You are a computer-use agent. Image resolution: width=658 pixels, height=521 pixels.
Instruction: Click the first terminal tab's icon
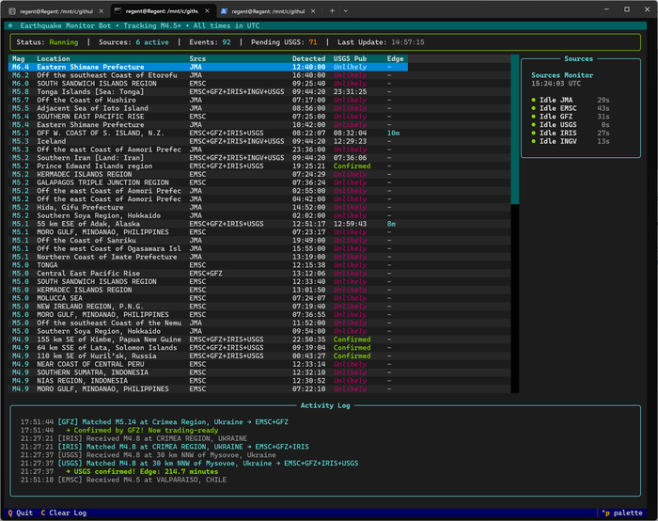pos(13,10)
